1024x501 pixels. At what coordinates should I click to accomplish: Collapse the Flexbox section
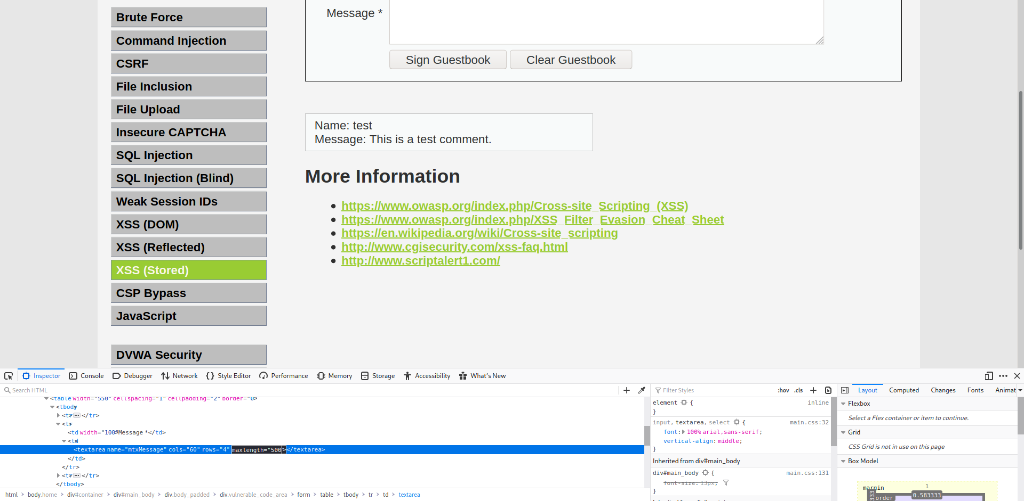pos(843,404)
